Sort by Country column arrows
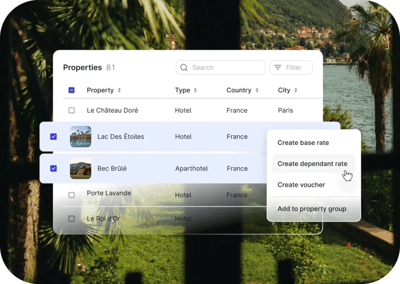The height and width of the screenshot is (284, 400). (x=257, y=91)
